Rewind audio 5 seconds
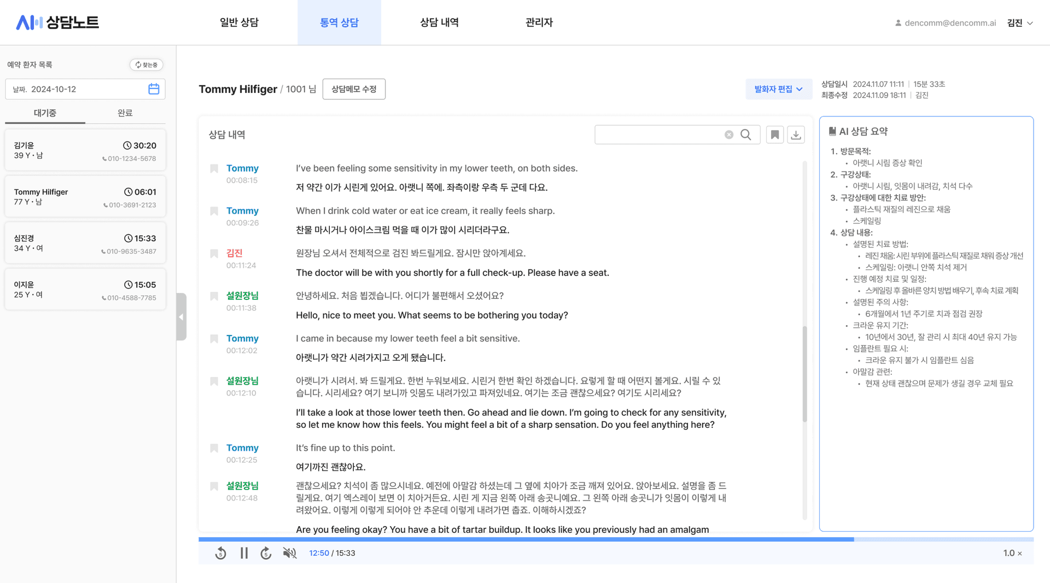This screenshot has height=583, width=1050. 220,553
